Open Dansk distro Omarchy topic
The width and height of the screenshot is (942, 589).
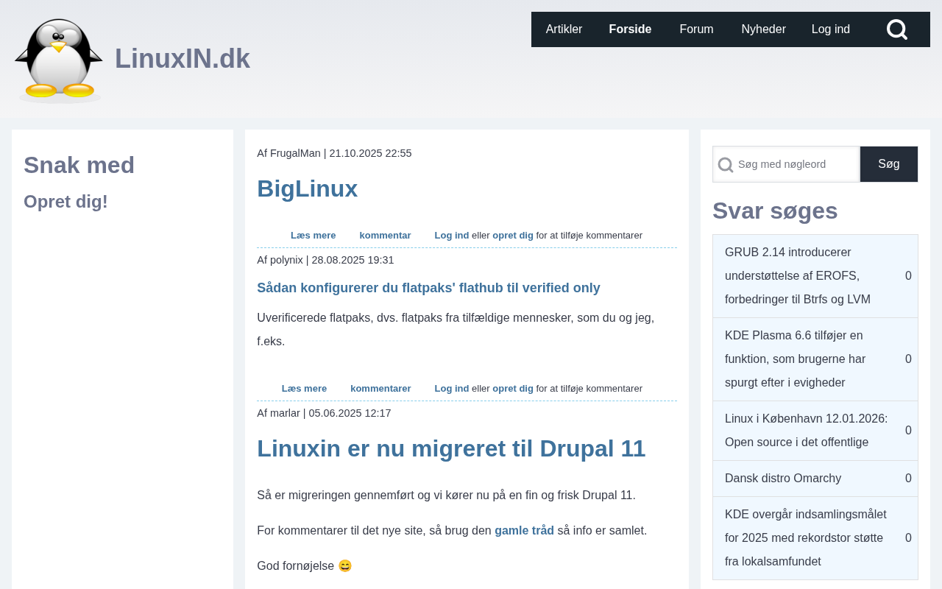point(783,479)
